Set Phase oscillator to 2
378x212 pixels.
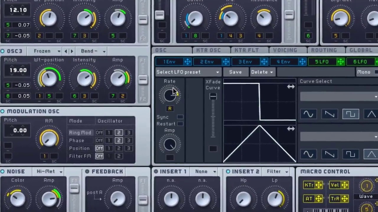click(x=119, y=141)
